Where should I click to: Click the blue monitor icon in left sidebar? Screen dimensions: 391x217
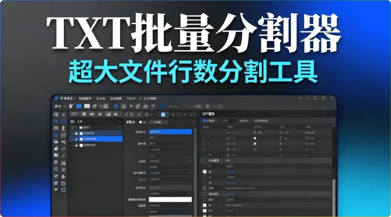coord(63,121)
